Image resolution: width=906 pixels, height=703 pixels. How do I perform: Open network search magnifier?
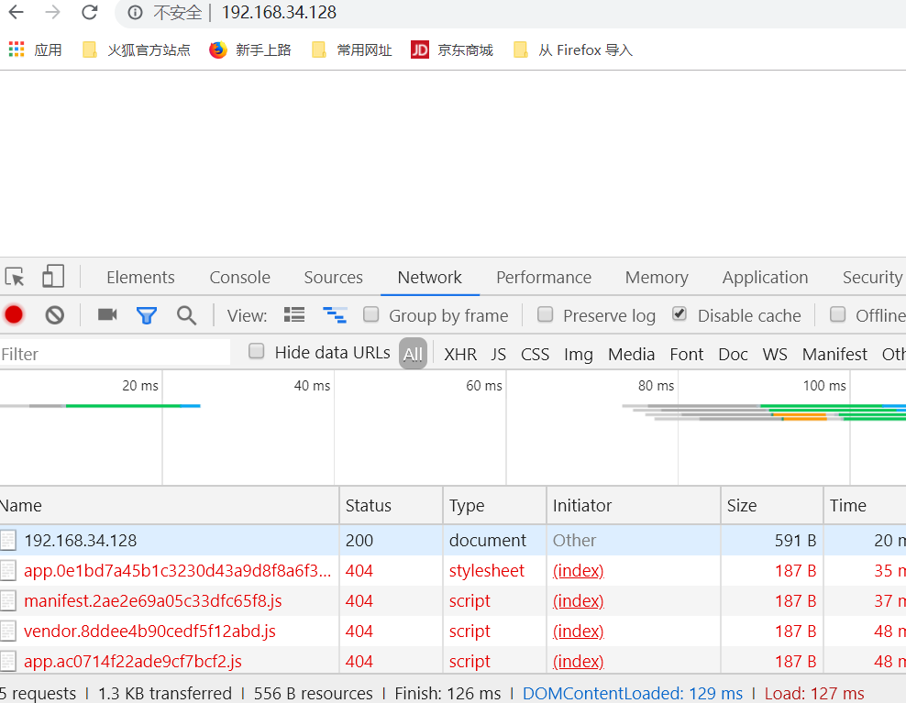(x=187, y=315)
